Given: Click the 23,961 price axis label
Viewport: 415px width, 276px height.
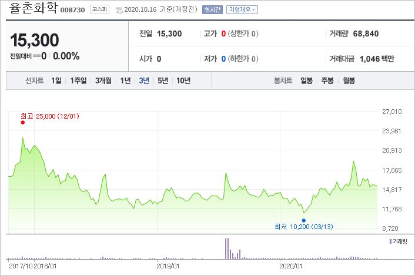Looking at the screenshot, I should (x=391, y=131).
